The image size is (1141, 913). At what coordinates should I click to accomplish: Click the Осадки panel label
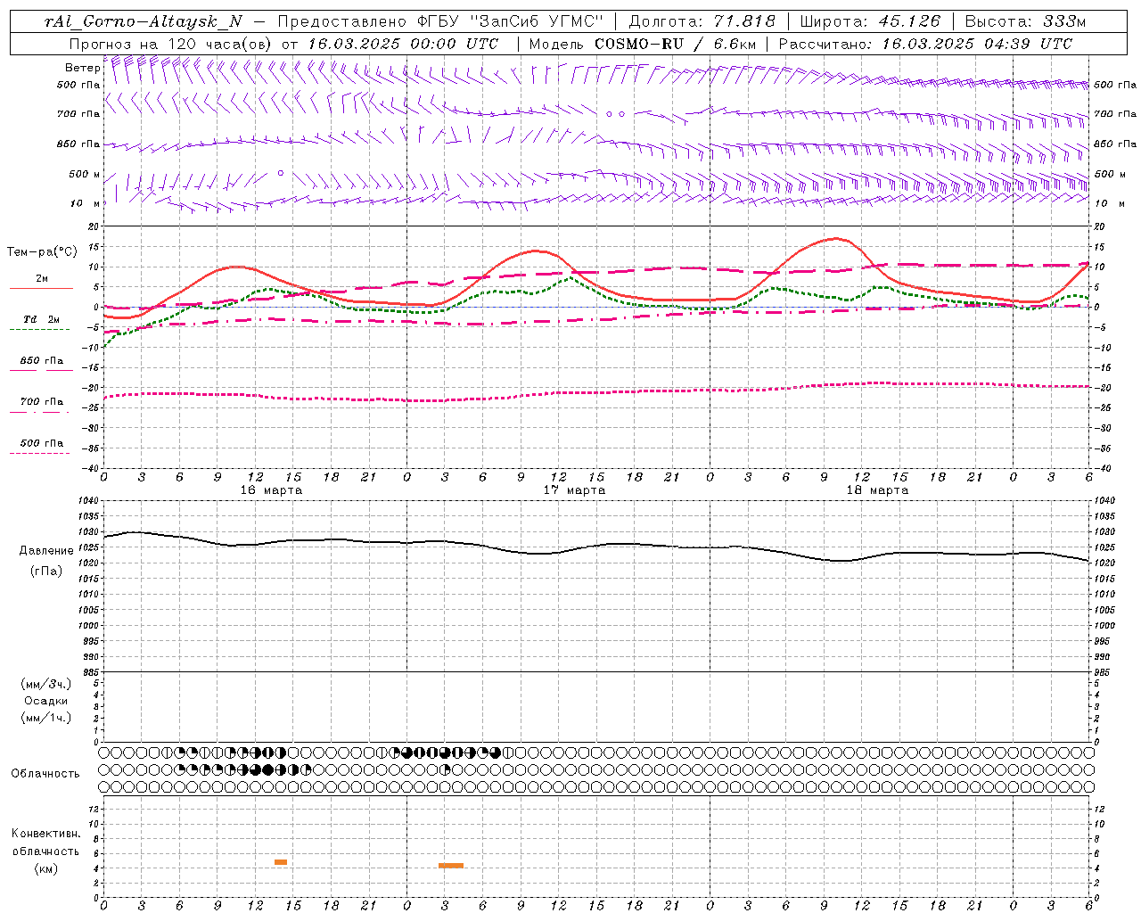[x=46, y=701]
